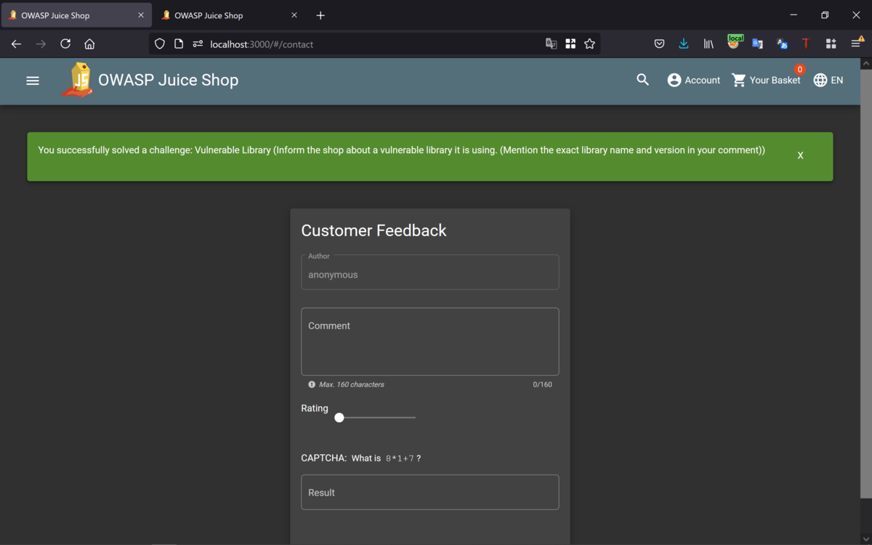Screen dimensions: 872x545
Task: Go forward in browser history
Action: [x=41, y=44]
